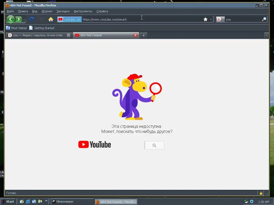Open the Yandex search engine selector
The width and height of the screenshot is (274, 205).
tap(220, 19)
